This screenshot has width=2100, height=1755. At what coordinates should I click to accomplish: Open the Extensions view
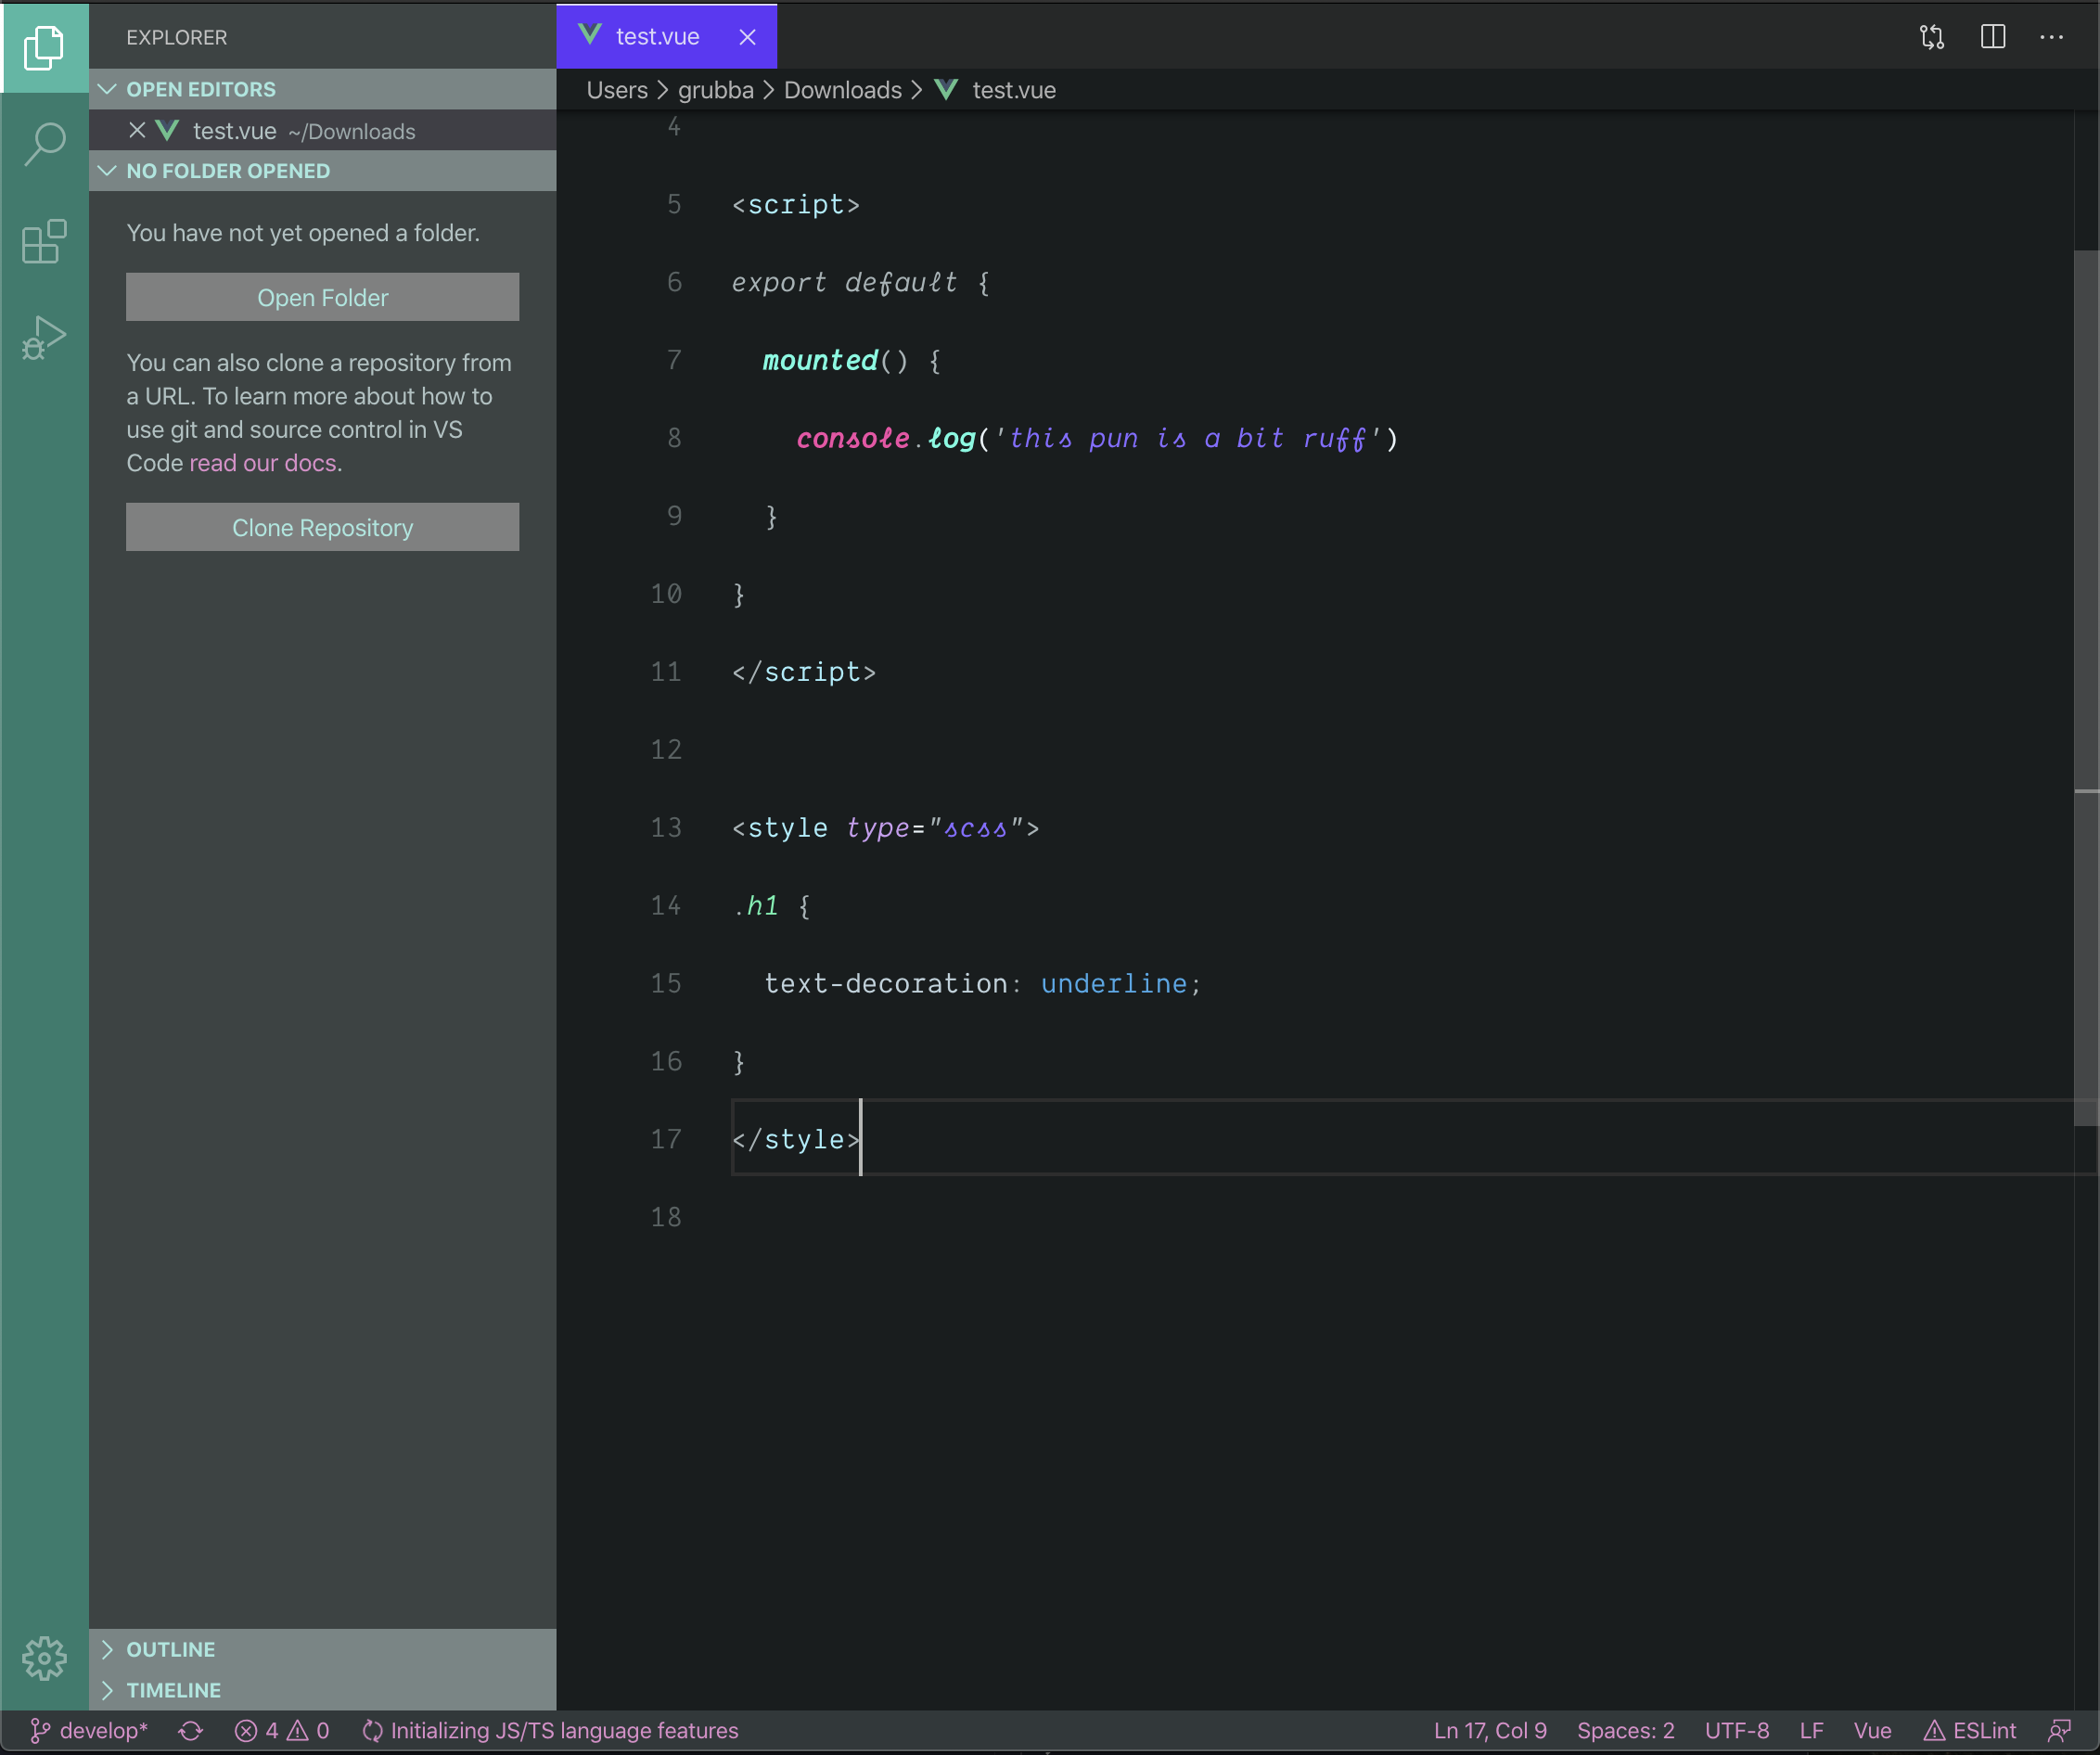coord(44,241)
